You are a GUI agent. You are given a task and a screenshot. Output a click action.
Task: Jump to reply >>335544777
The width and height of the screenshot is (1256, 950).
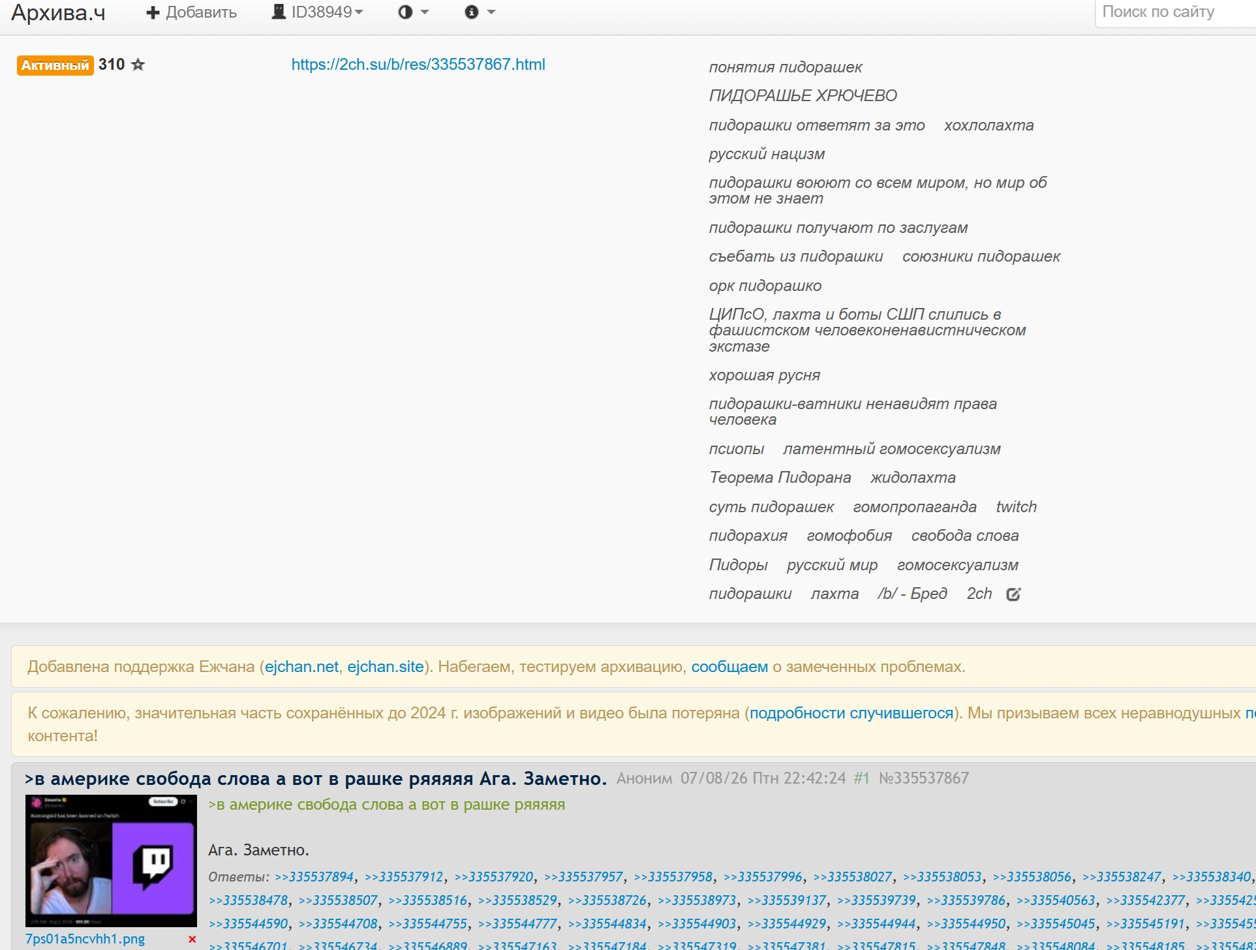[x=518, y=924]
